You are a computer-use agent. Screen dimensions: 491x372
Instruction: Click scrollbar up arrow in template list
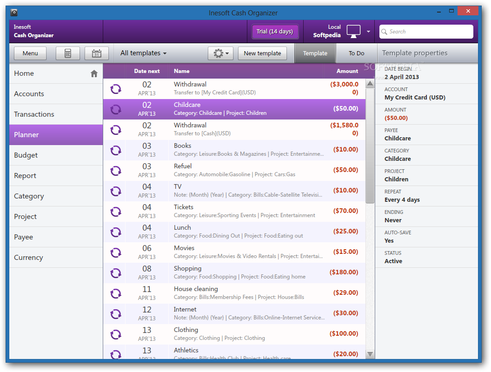370,84
